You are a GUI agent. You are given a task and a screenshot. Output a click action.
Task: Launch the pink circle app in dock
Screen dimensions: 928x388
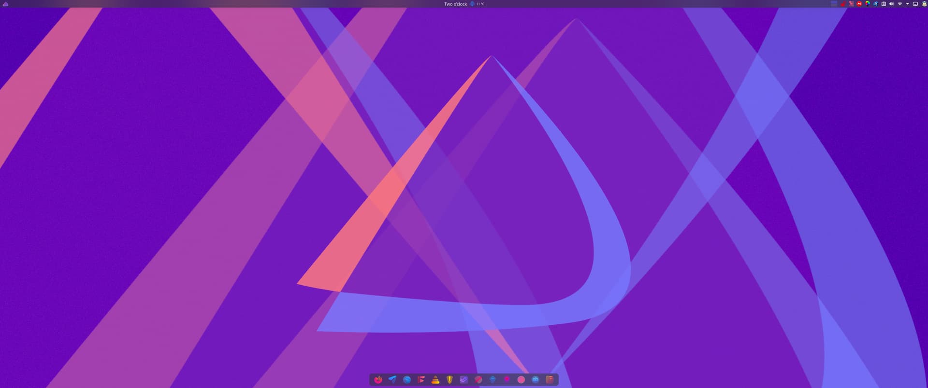click(x=521, y=380)
